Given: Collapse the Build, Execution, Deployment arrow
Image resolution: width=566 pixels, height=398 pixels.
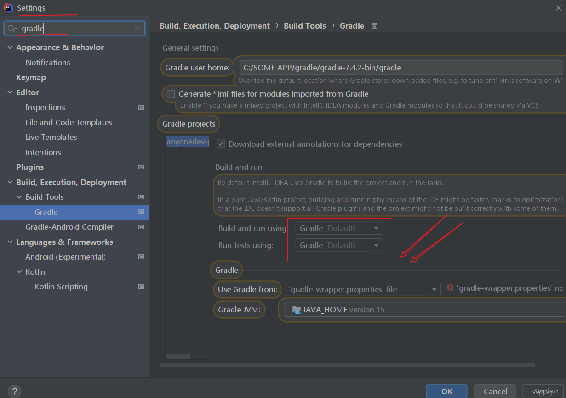Looking at the screenshot, I should (10, 182).
